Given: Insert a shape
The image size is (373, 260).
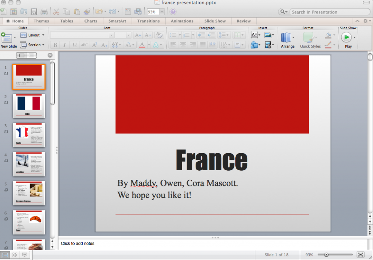Looking at the screenshot, I should (254, 45).
